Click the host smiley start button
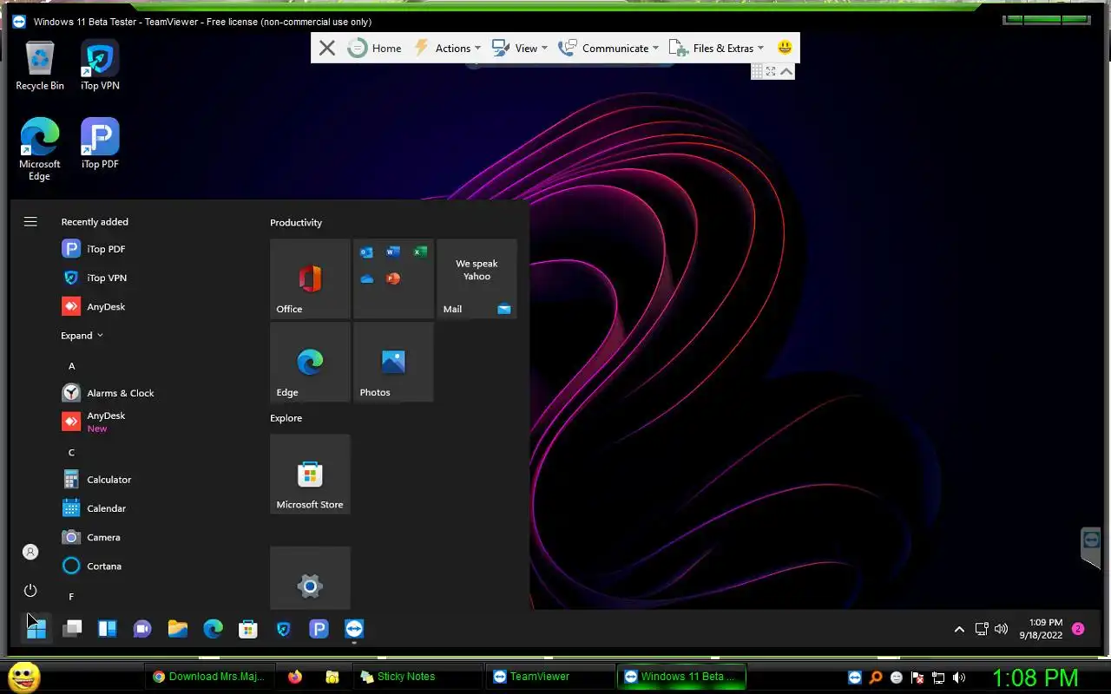The image size is (1111, 694). point(23,677)
